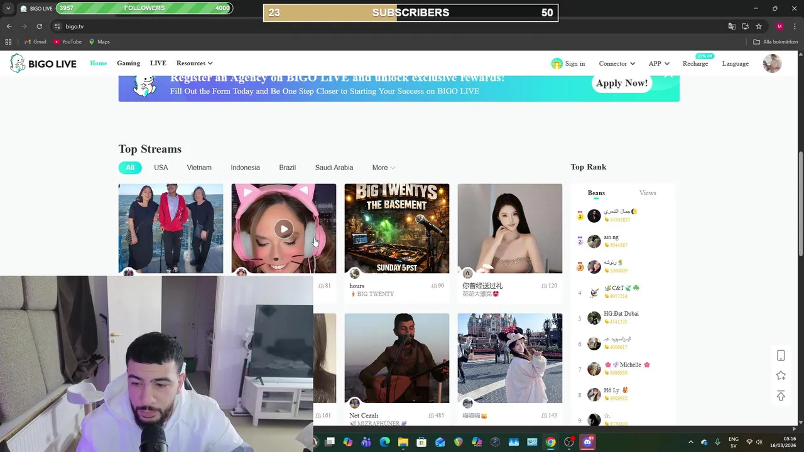Open Chrome apps grid icon
This screenshot has width=804, height=452.
[x=8, y=42]
